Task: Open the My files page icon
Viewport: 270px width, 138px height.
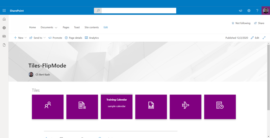Action: (4, 45)
